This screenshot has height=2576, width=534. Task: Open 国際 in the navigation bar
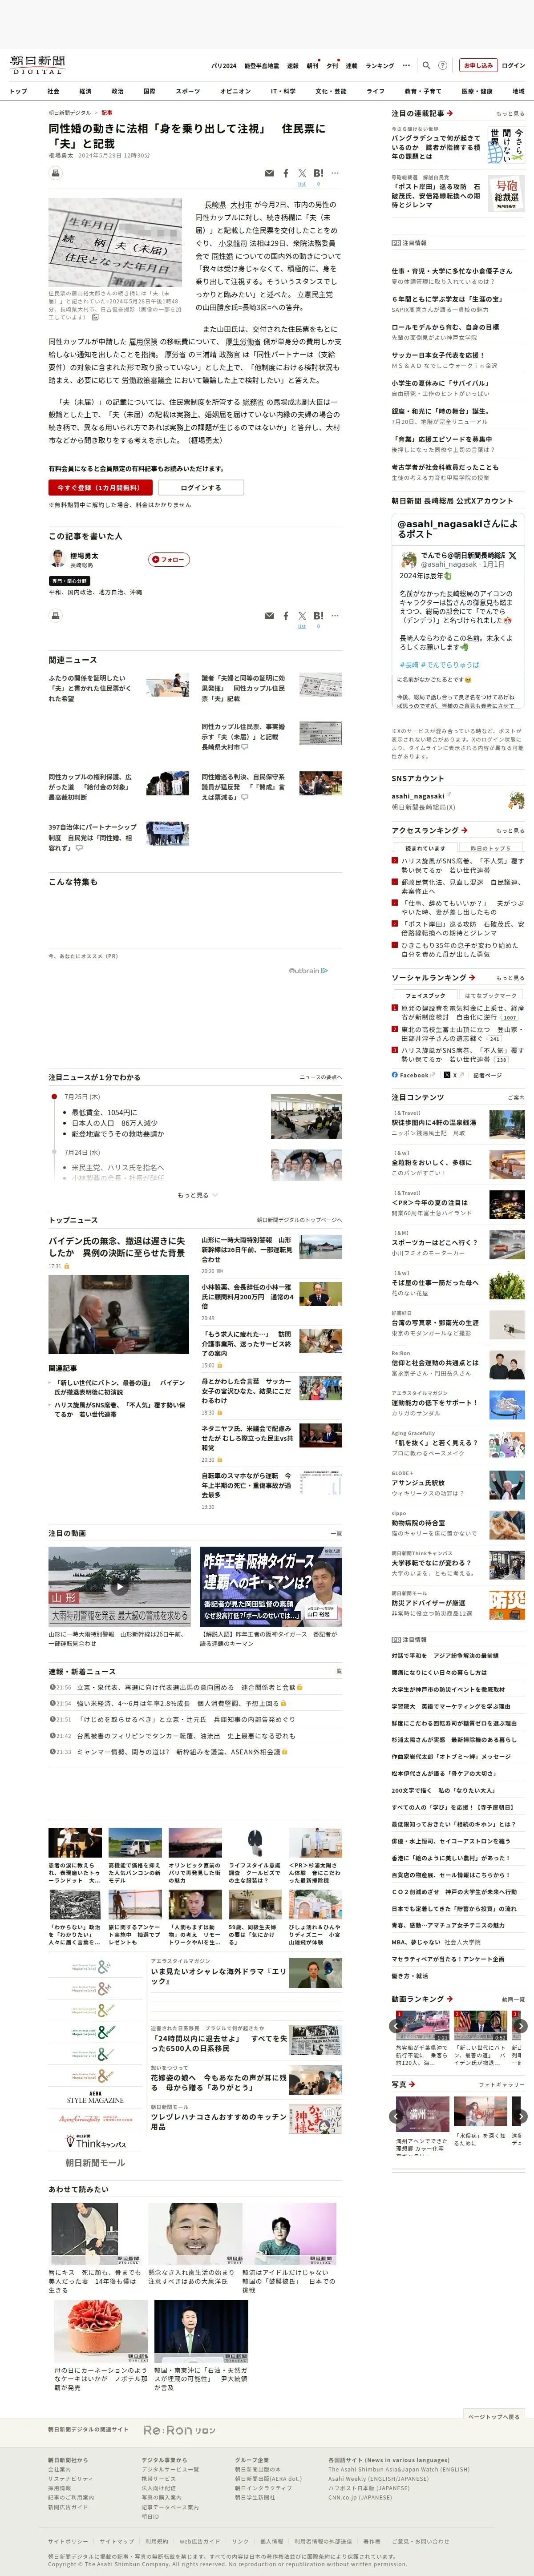tap(149, 91)
